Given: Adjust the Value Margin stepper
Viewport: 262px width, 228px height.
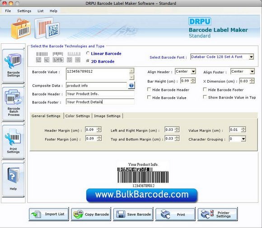Looking at the screenshot, I should [243, 130].
